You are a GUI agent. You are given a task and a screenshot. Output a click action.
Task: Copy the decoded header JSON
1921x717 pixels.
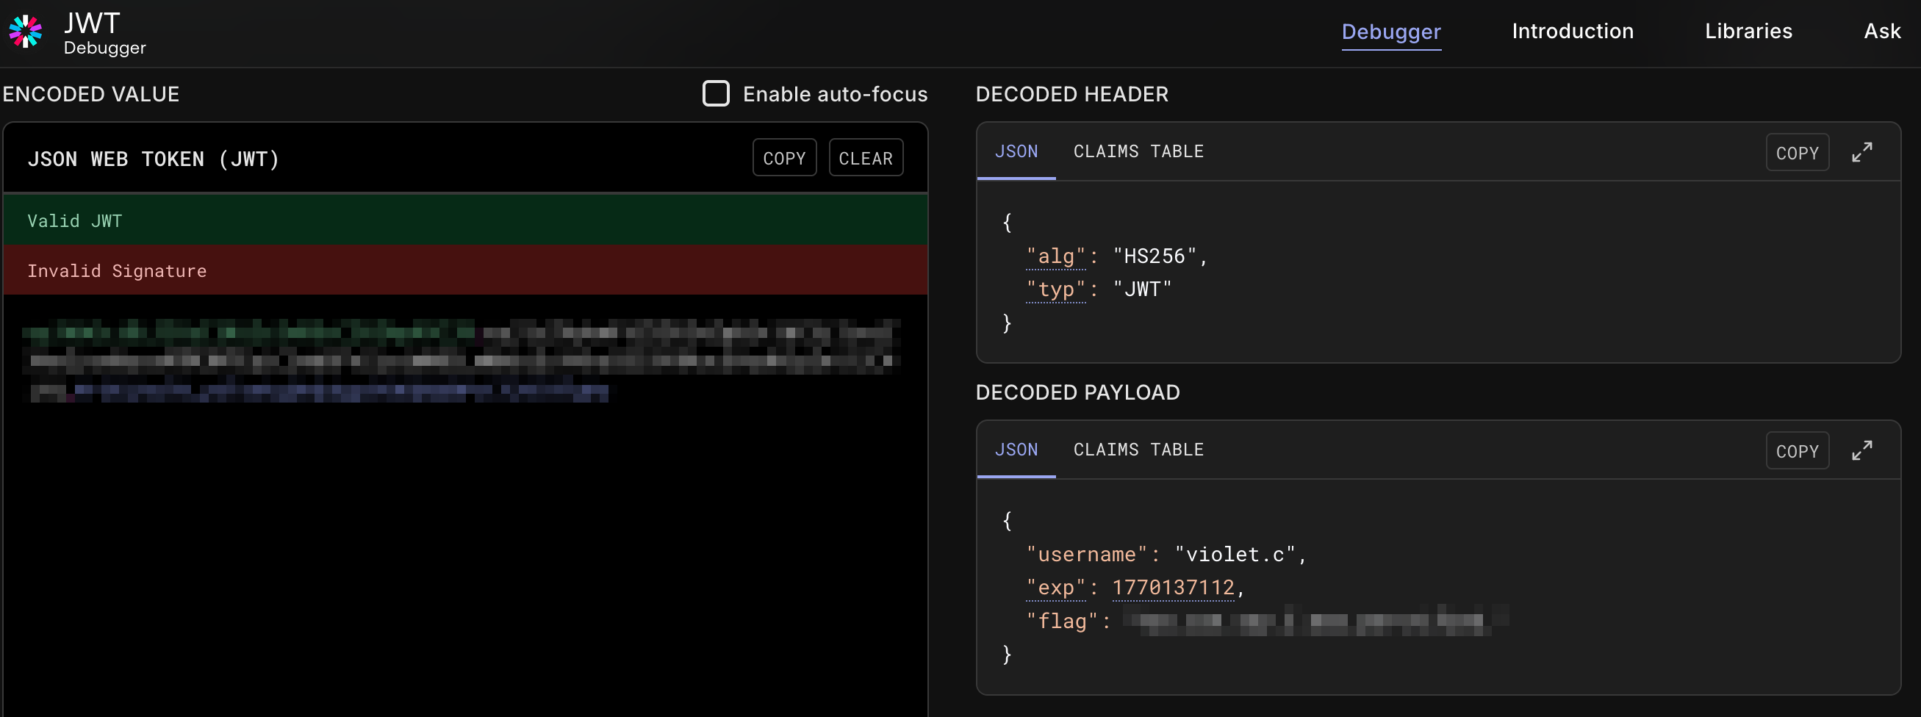coord(1797,153)
